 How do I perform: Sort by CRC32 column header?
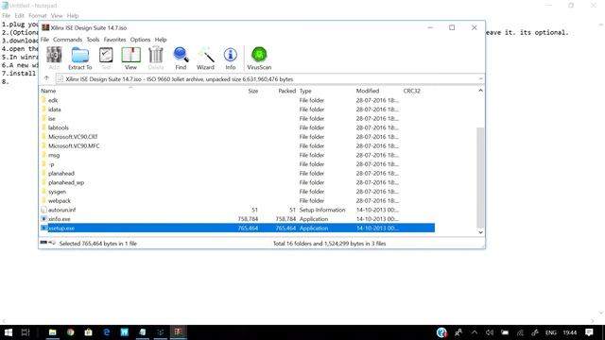click(411, 91)
